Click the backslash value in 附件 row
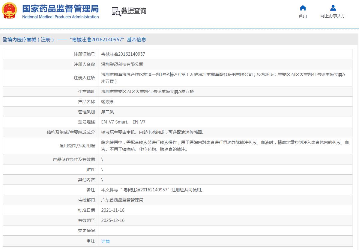The height and width of the screenshot is (250, 359). point(102,170)
